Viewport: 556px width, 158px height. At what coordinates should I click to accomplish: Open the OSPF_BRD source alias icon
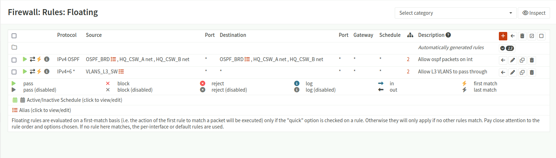point(113,59)
